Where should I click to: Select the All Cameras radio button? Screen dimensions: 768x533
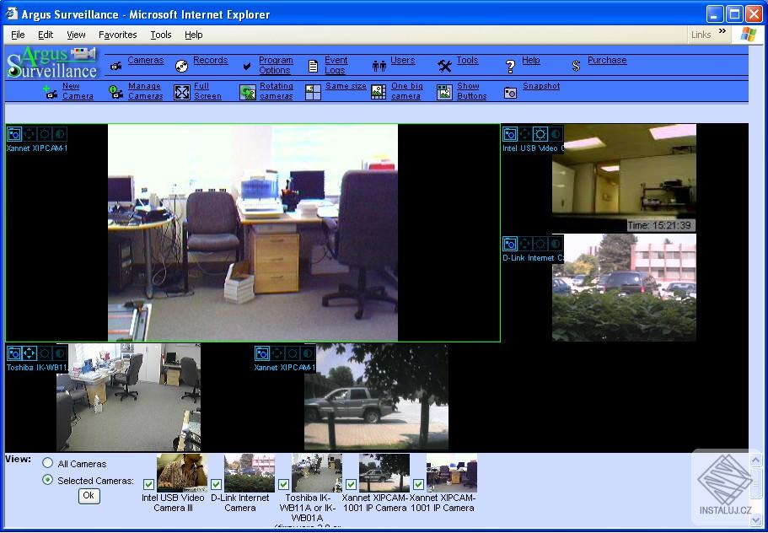click(x=48, y=463)
